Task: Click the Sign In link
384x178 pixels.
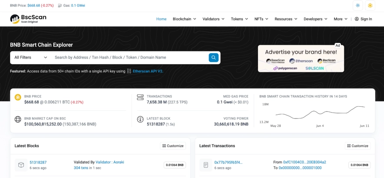Action: point(363,19)
